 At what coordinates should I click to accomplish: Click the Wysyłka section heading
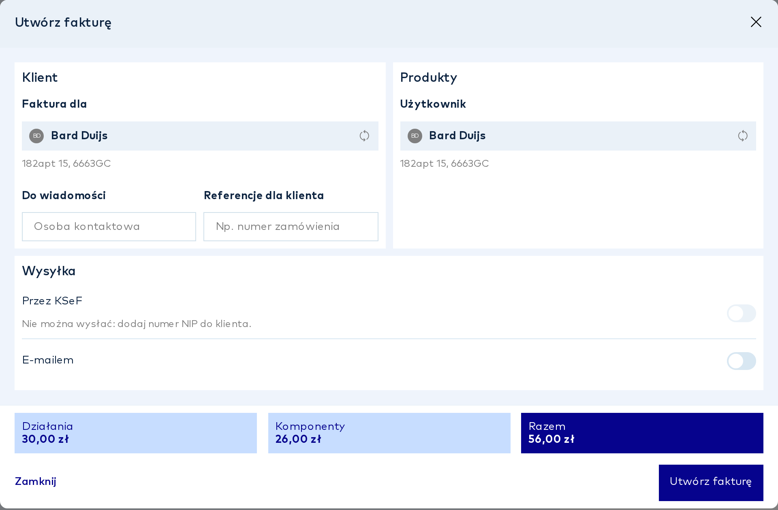[49, 271]
